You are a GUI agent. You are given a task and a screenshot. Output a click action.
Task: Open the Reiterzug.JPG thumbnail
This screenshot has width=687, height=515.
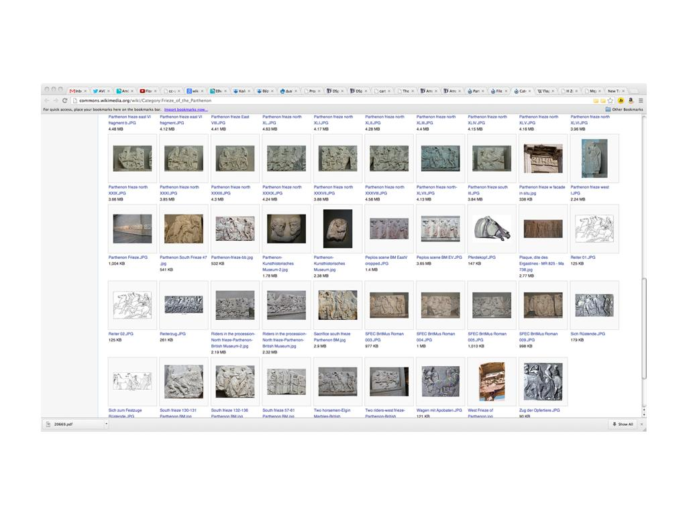click(x=184, y=305)
